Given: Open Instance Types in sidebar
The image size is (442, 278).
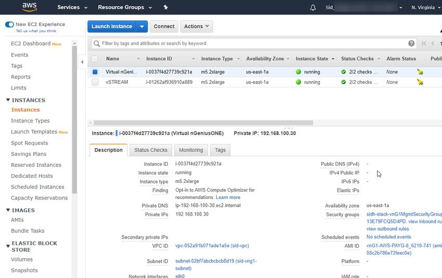Looking at the screenshot, I should pyautogui.click(x=30, y=121).
